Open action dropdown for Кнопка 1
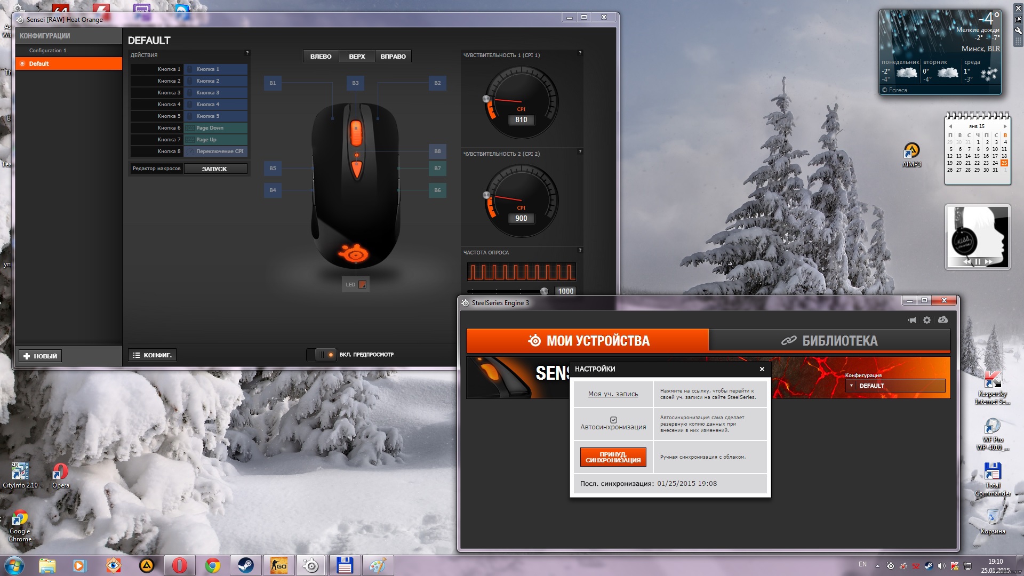 coord(215,69)
